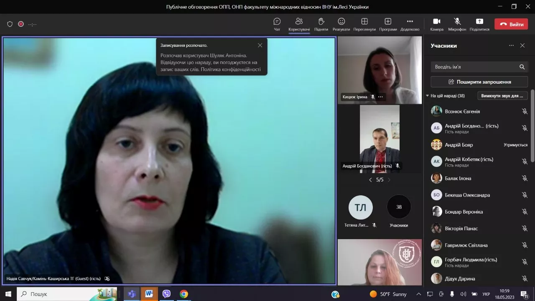Toggle the Camera on or off
The width and height of the screenshot is (535, 301).
(436, 24)
